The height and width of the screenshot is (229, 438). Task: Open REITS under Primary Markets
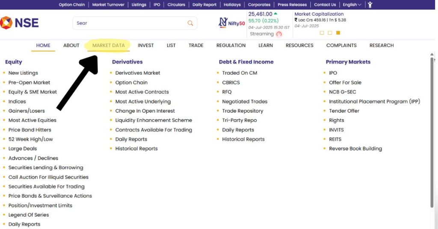pyautogui.click(x=335, y=139)
